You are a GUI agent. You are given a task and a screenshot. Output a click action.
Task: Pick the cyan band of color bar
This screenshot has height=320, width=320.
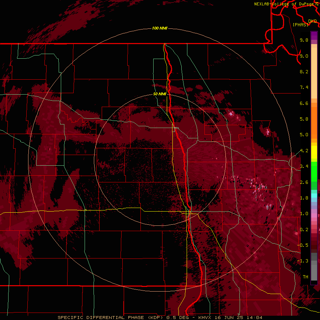coord(314,196)
